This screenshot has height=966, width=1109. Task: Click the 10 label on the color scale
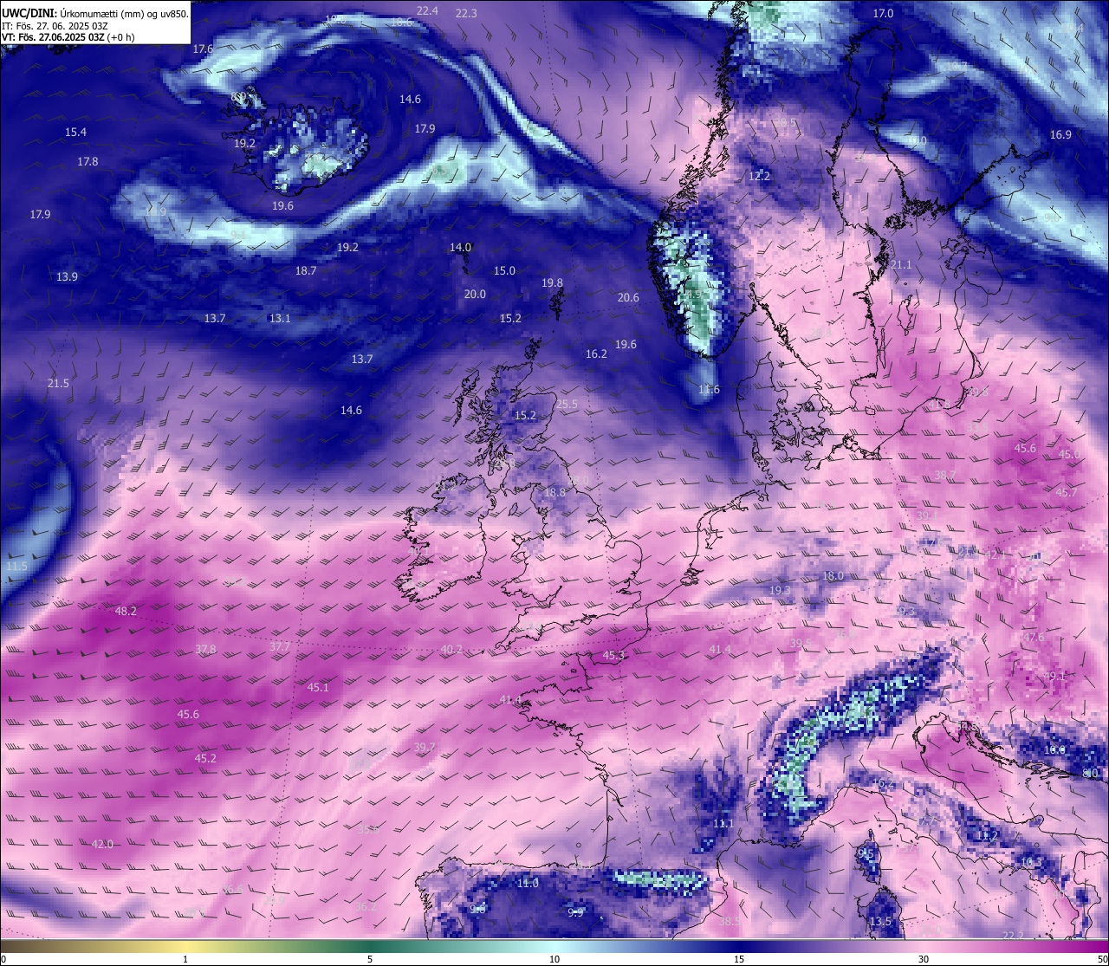click(x=554, y=959)
